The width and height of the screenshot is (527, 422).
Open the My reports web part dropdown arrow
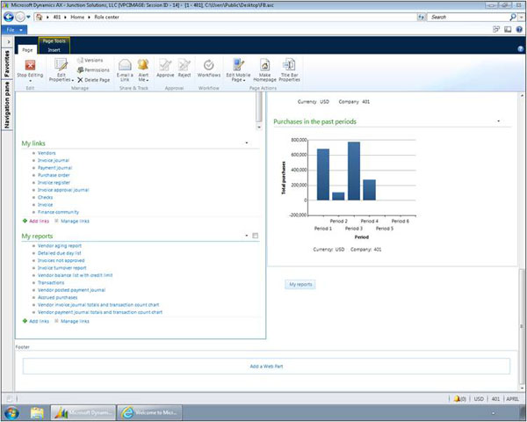[x=246, y=236]
